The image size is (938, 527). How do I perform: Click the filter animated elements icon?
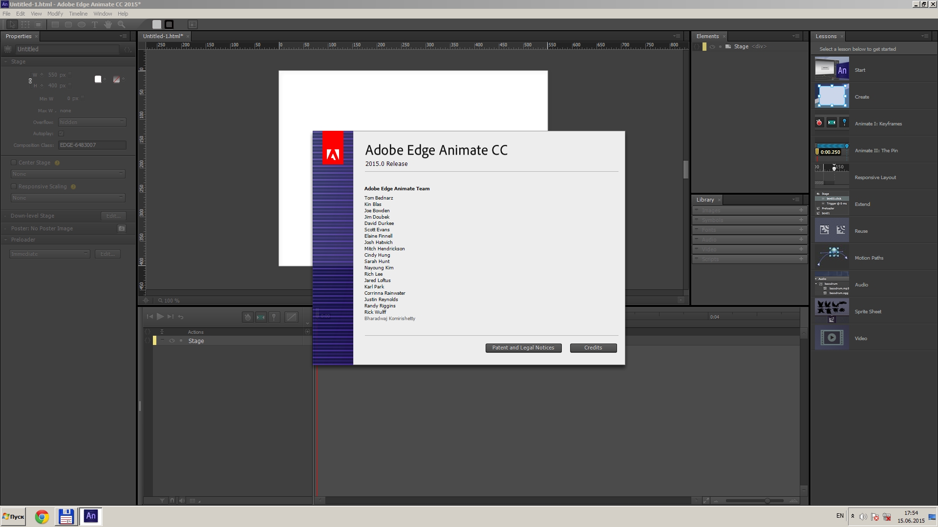[x=163, y=501]
